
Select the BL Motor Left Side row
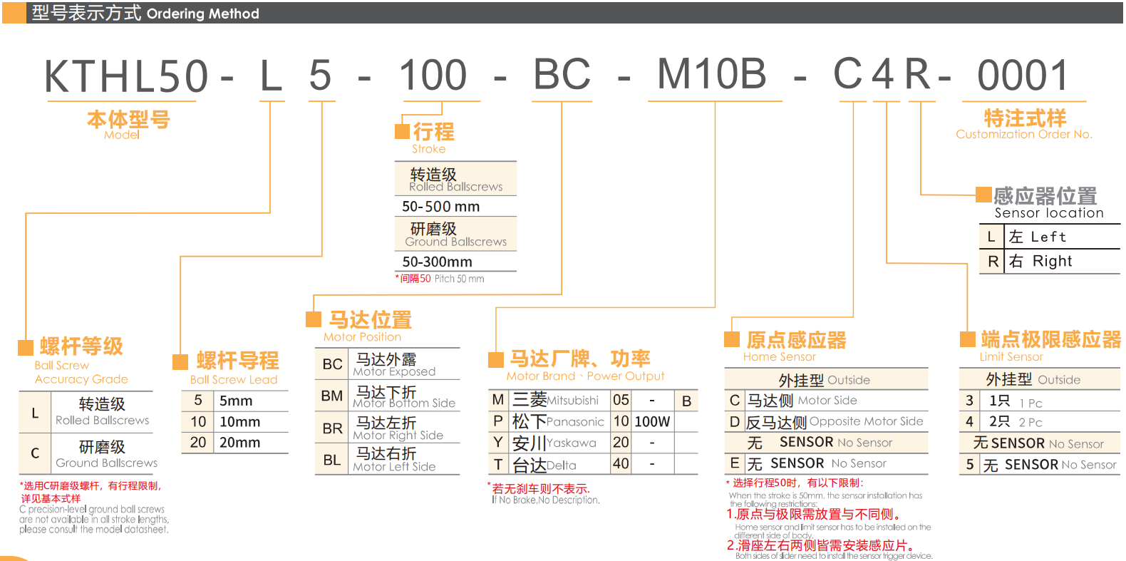388,460
